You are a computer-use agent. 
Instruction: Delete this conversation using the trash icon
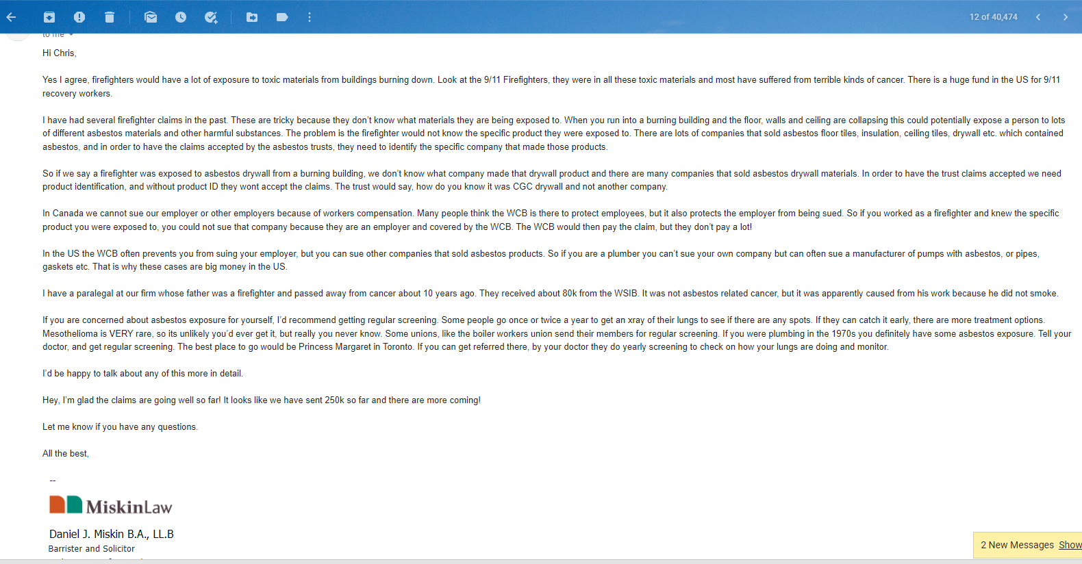tap(110, 17)
